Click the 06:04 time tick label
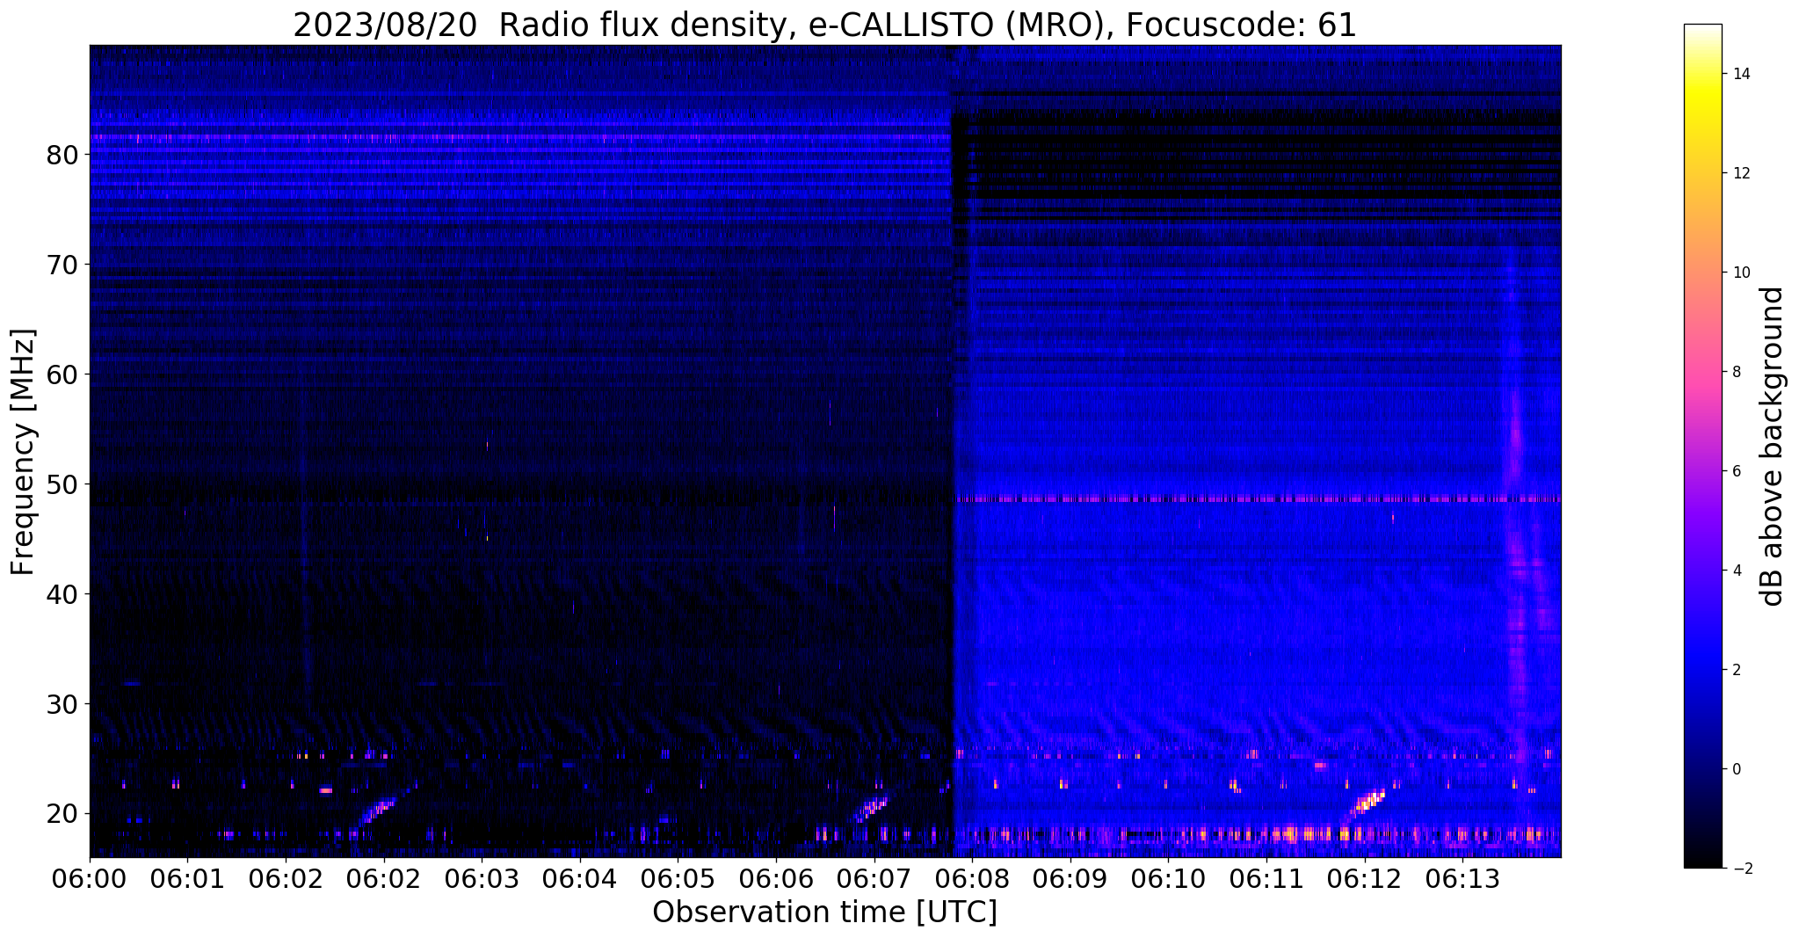Viewport: 1799px width, 938px height. click(x=579, y=879)
